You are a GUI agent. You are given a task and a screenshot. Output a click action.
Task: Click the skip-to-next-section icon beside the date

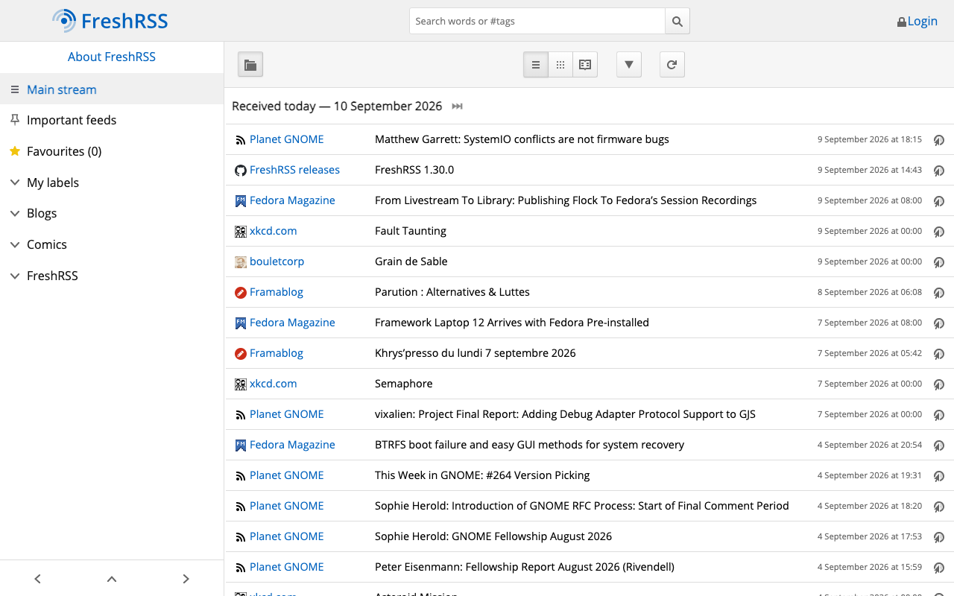(458, 107)
